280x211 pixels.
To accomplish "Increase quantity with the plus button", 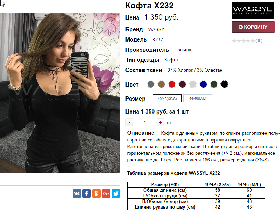I will point(161,122).
